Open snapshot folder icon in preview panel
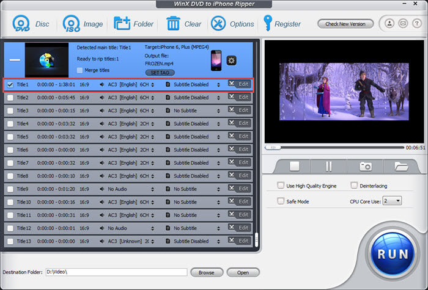Screen dimensions: 428x290 click(401, 166)
